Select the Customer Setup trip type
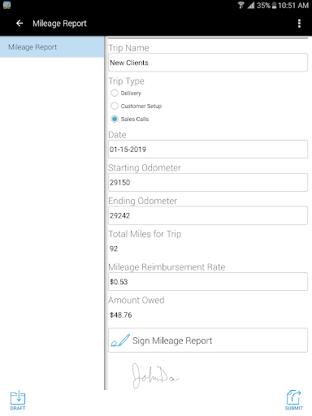This screenshot has height=416, width=312. point(115,106)
